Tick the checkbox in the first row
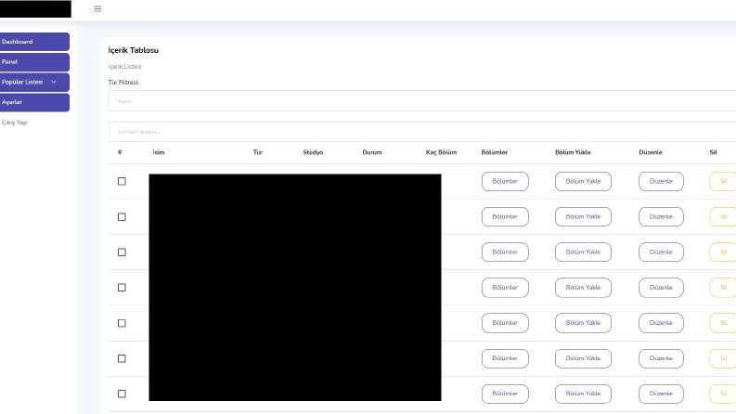 point(122,181)
